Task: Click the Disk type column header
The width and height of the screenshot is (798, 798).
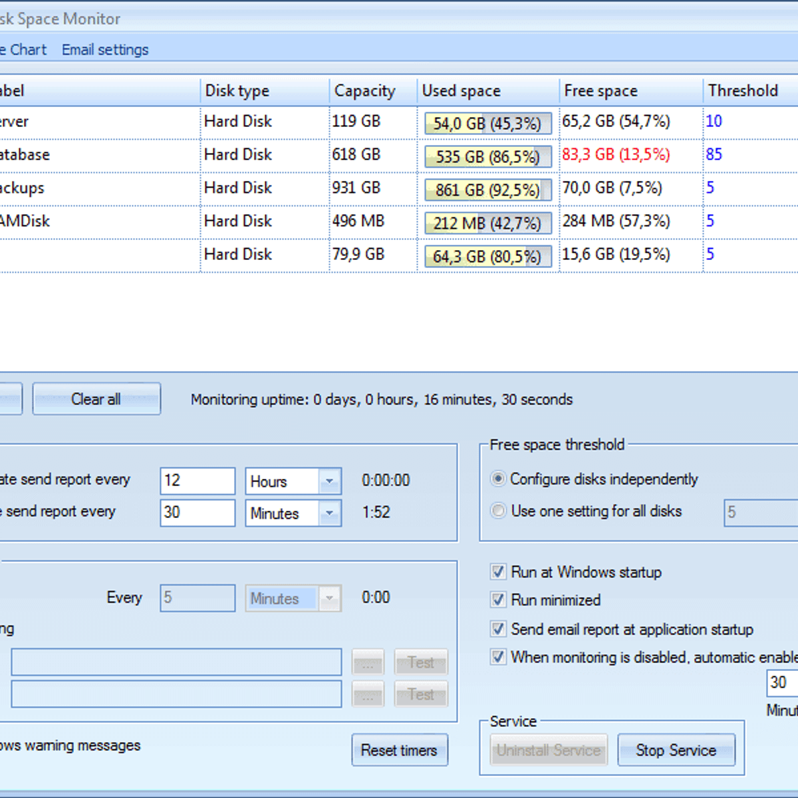Action: tap(237, 90)
